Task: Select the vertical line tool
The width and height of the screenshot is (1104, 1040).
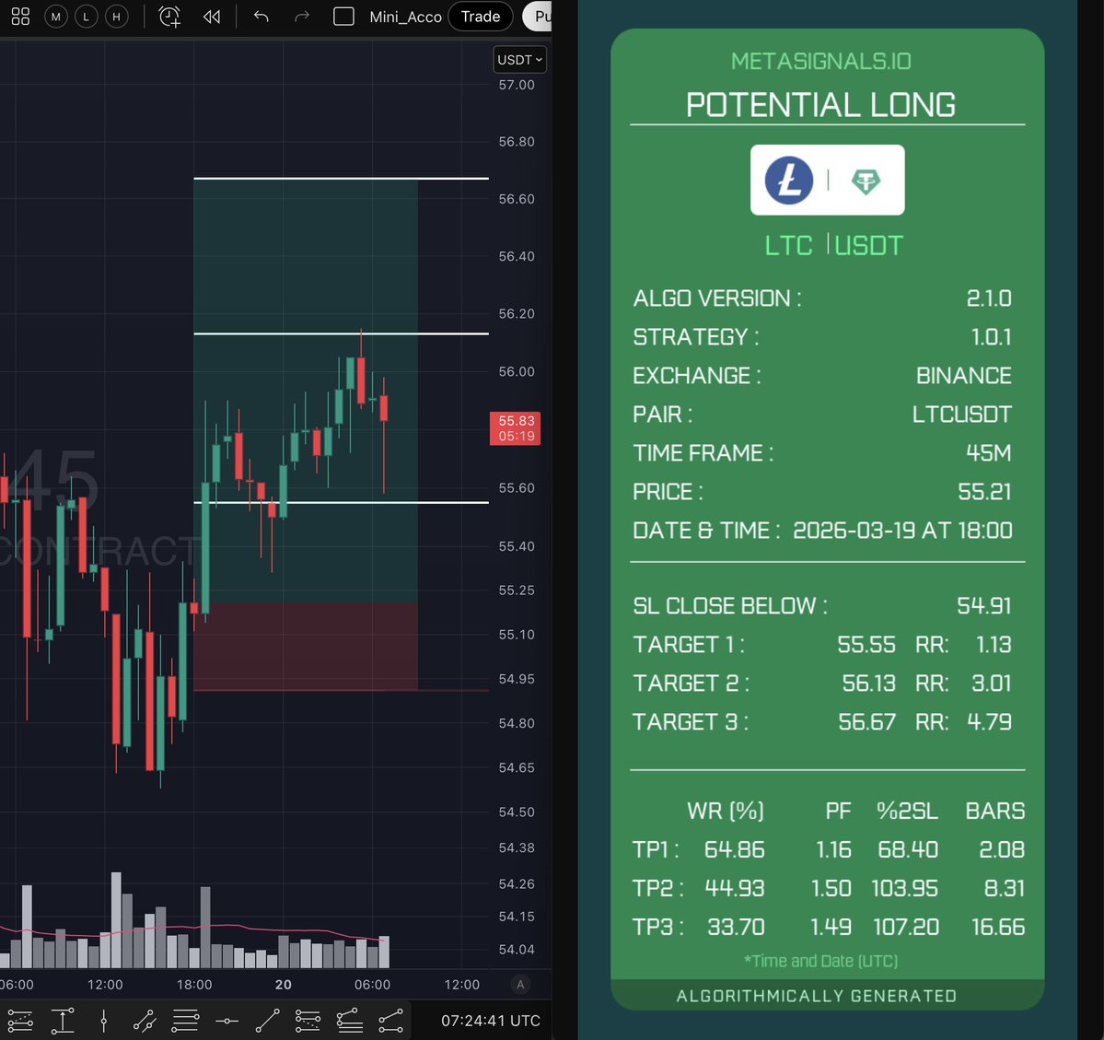Action: coord(103,1021)
